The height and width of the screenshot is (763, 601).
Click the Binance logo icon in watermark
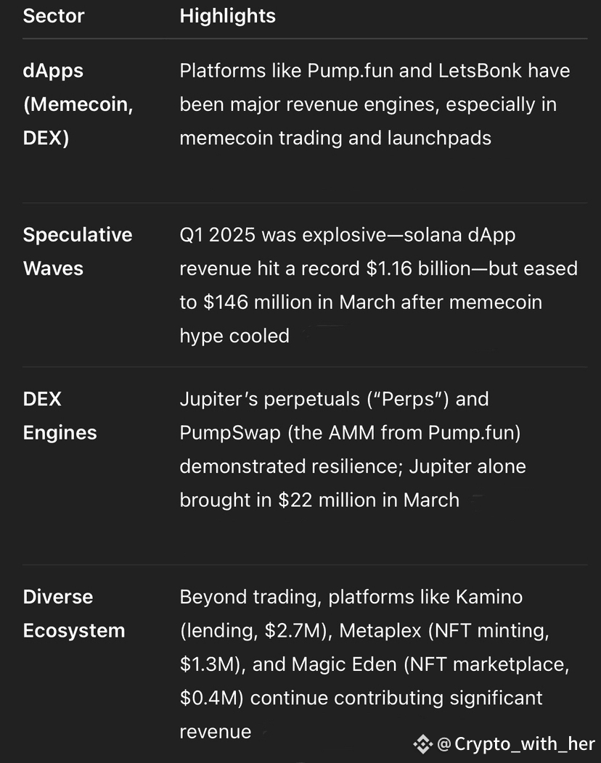[x=422, y=743]
